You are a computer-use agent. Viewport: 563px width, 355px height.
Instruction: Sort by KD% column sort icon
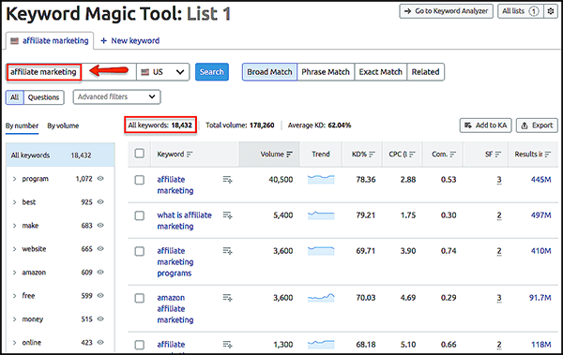click(372, 155)
